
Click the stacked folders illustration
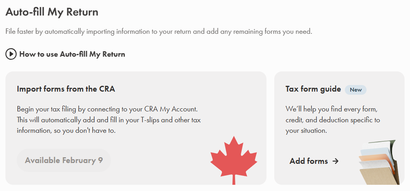point(377,163)
